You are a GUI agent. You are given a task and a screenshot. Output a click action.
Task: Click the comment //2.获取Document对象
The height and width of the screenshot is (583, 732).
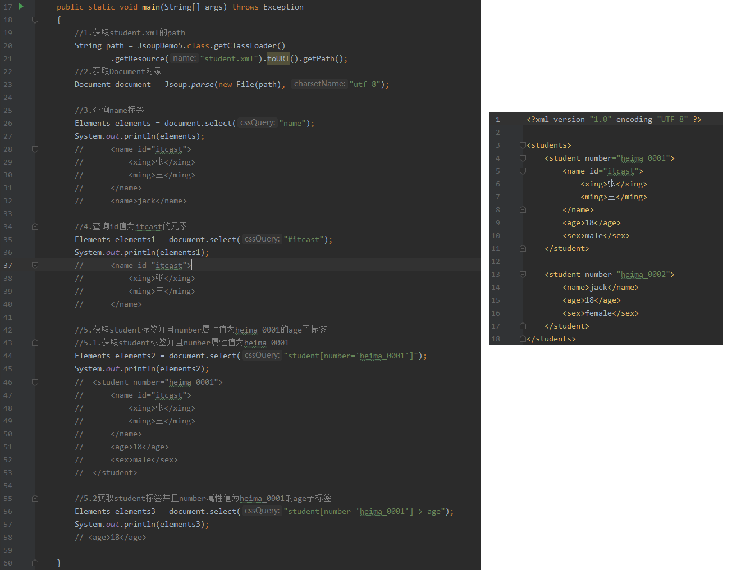coord(118,71)
